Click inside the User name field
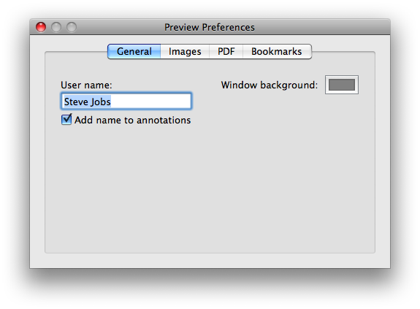This screenshot has height=309, width=420. coord(126,102)
